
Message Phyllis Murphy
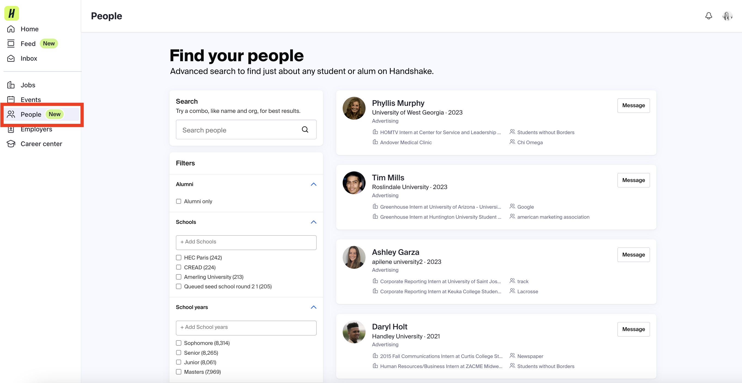[x=633, y=106]
